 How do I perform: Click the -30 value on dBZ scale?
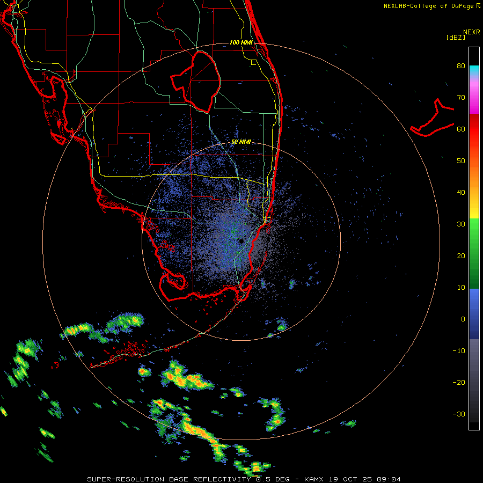pyautogui.click(x=459, y=414)
